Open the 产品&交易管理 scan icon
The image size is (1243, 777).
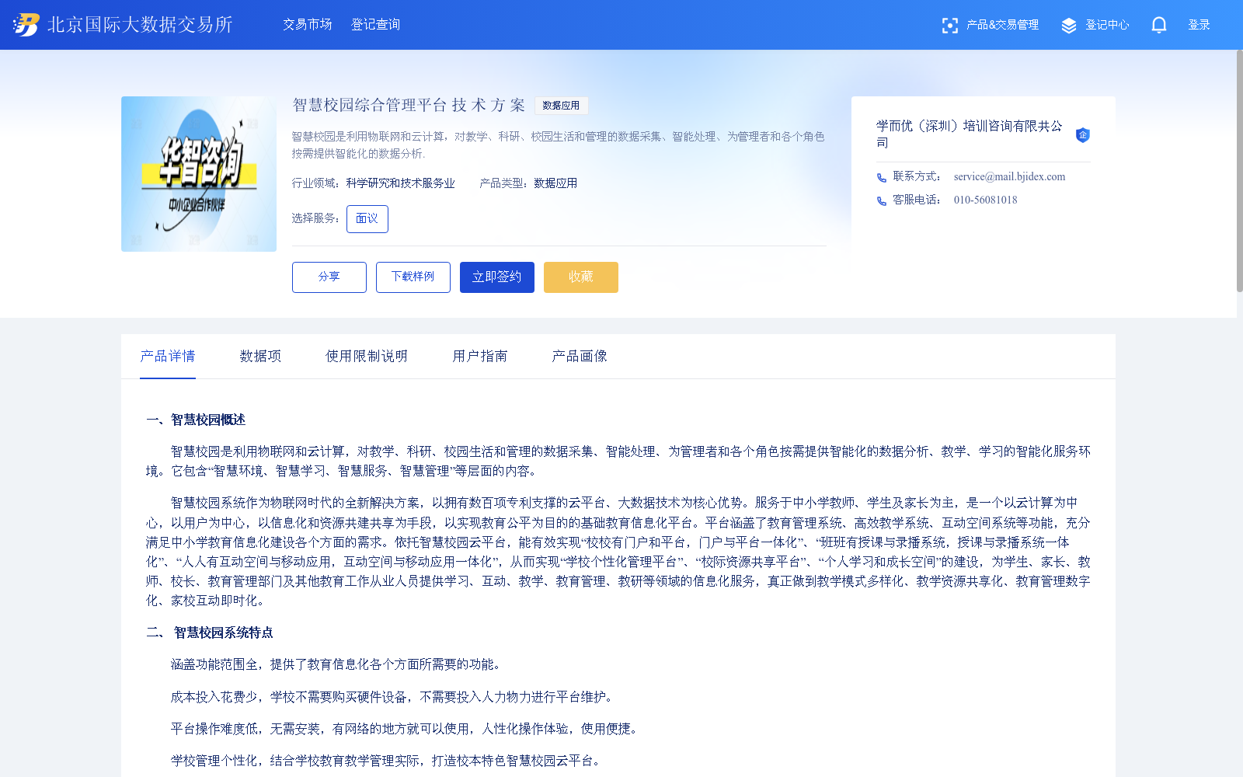(949, 26)
